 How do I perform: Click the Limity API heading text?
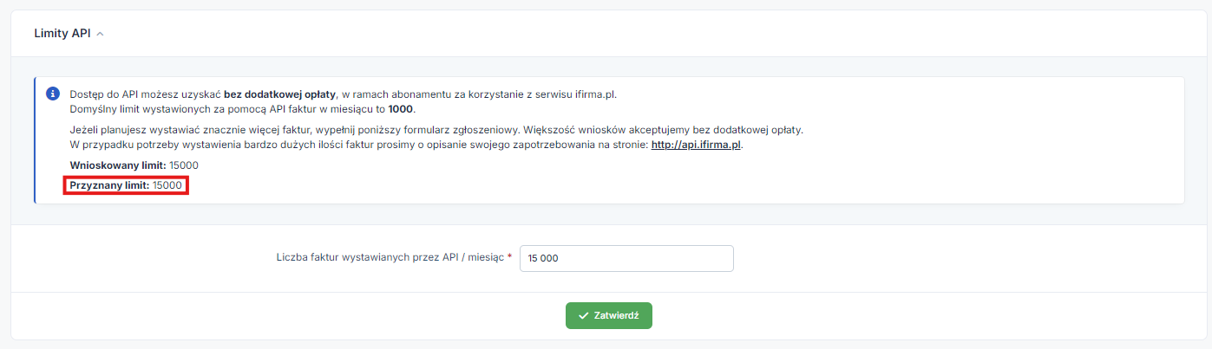click(62, 34)
